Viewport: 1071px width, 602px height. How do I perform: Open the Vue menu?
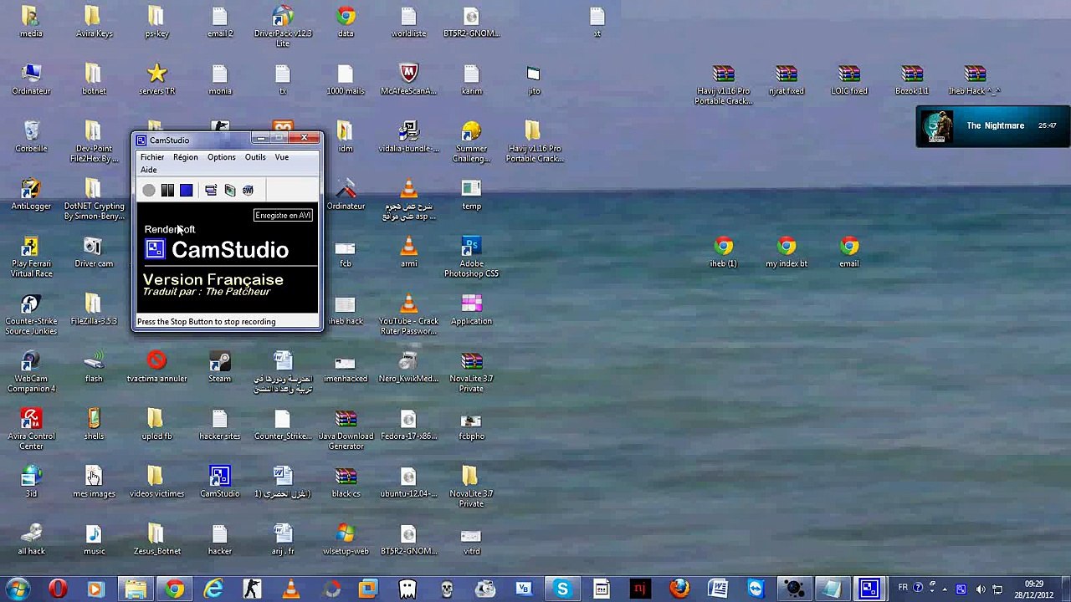282,157
